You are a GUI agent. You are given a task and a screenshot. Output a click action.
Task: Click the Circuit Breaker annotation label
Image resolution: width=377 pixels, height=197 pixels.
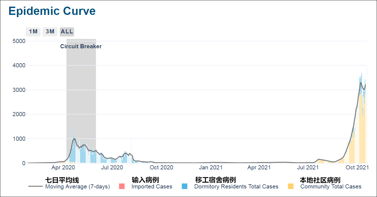81,47
